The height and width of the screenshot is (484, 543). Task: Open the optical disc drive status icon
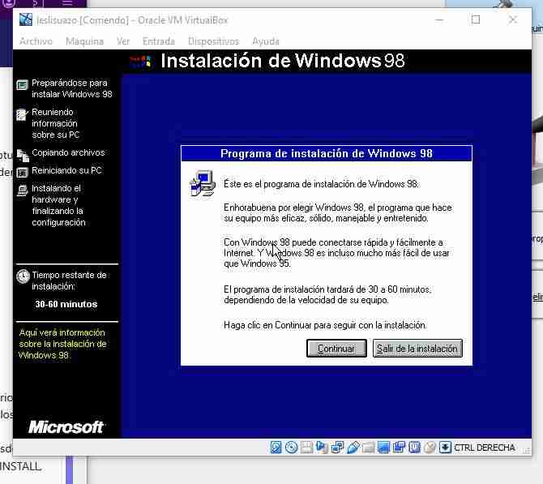[x=291, y=448]
